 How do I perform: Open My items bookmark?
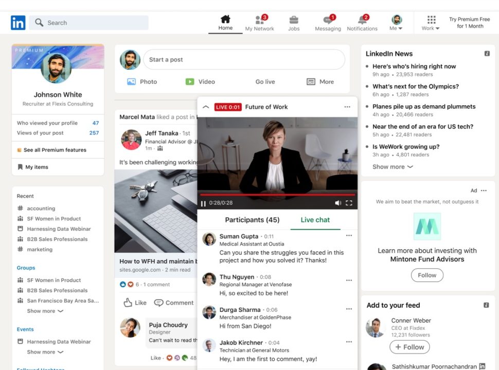(33, 167)
